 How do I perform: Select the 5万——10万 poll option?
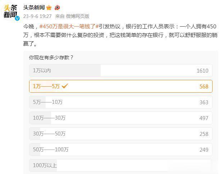click(x=121, y=102)
